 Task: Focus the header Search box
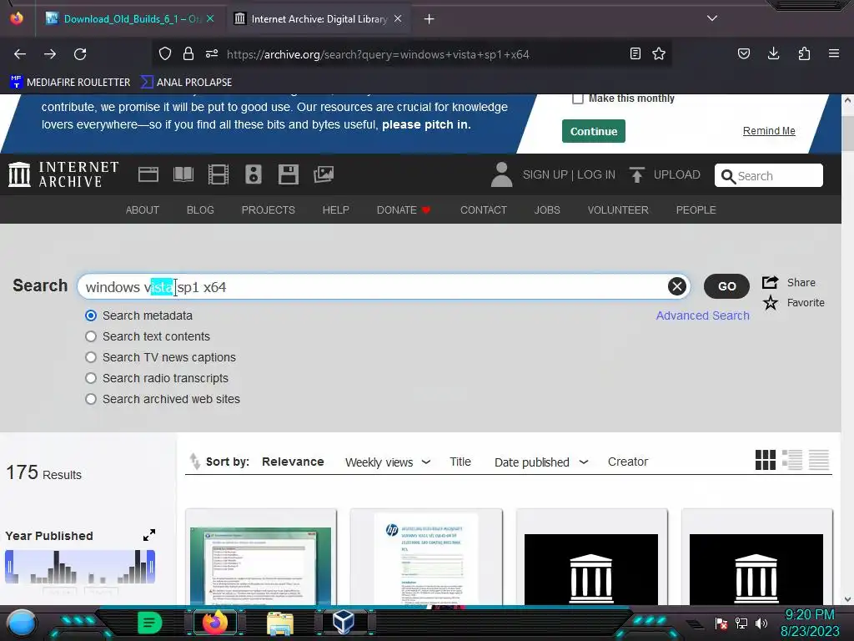769,175
